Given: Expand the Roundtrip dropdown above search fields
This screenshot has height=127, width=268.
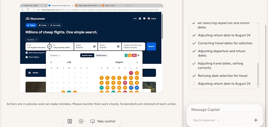Looking at the screenshot, I should click(32, 40).
